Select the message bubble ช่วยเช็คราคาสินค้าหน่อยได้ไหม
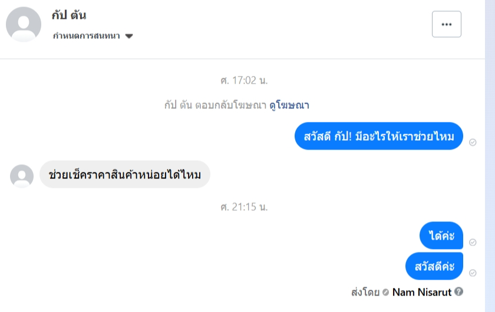This screenshot has width=495, height=312. pos(125,175)
